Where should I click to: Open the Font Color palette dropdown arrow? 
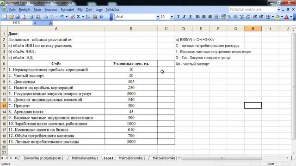[x=291, y=17]
